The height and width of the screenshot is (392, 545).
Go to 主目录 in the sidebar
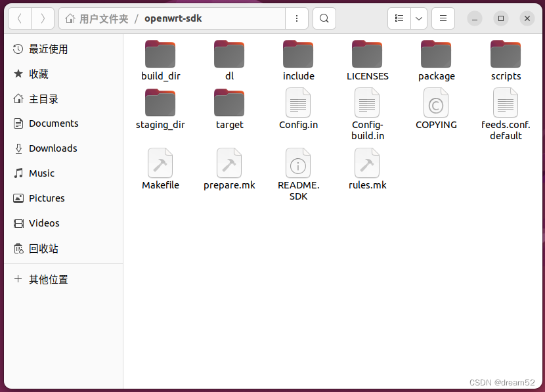click(64, 98)
